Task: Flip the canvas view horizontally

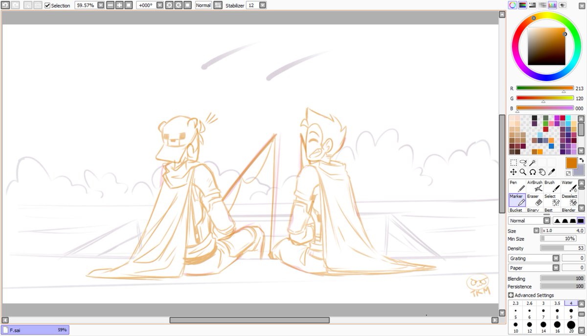Action: click(218, 5)
